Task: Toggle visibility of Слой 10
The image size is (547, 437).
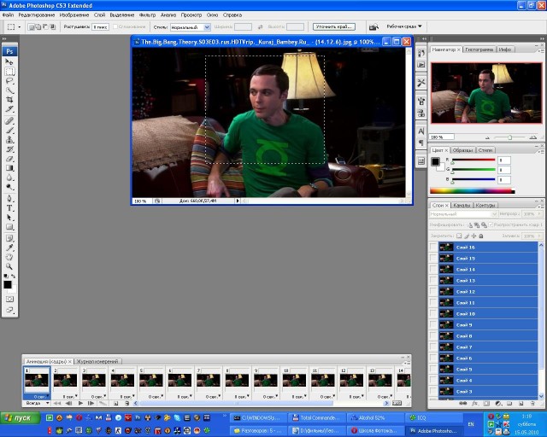Action: (x=433, y=313)
